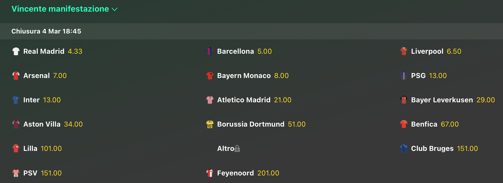Click the Vincente manifestazione market title

point(60,9)
